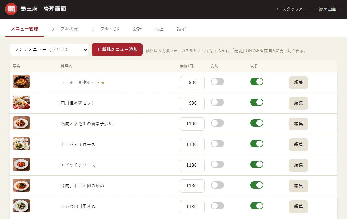This screenshot has height=219, width=347.
Task: Turn off 表示 for 四川担々麺セット
Action: point(257,102)
